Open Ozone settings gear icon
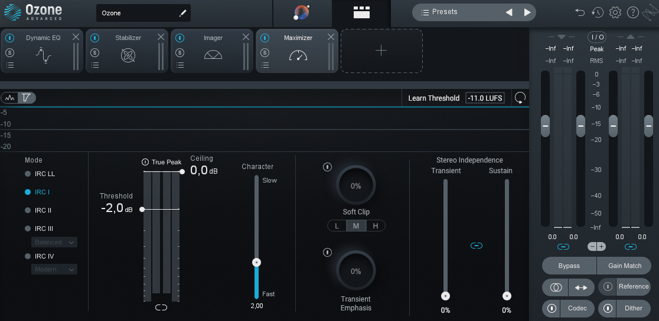Image resolution: width=659 pixels, height=321 pixels. 615,12
